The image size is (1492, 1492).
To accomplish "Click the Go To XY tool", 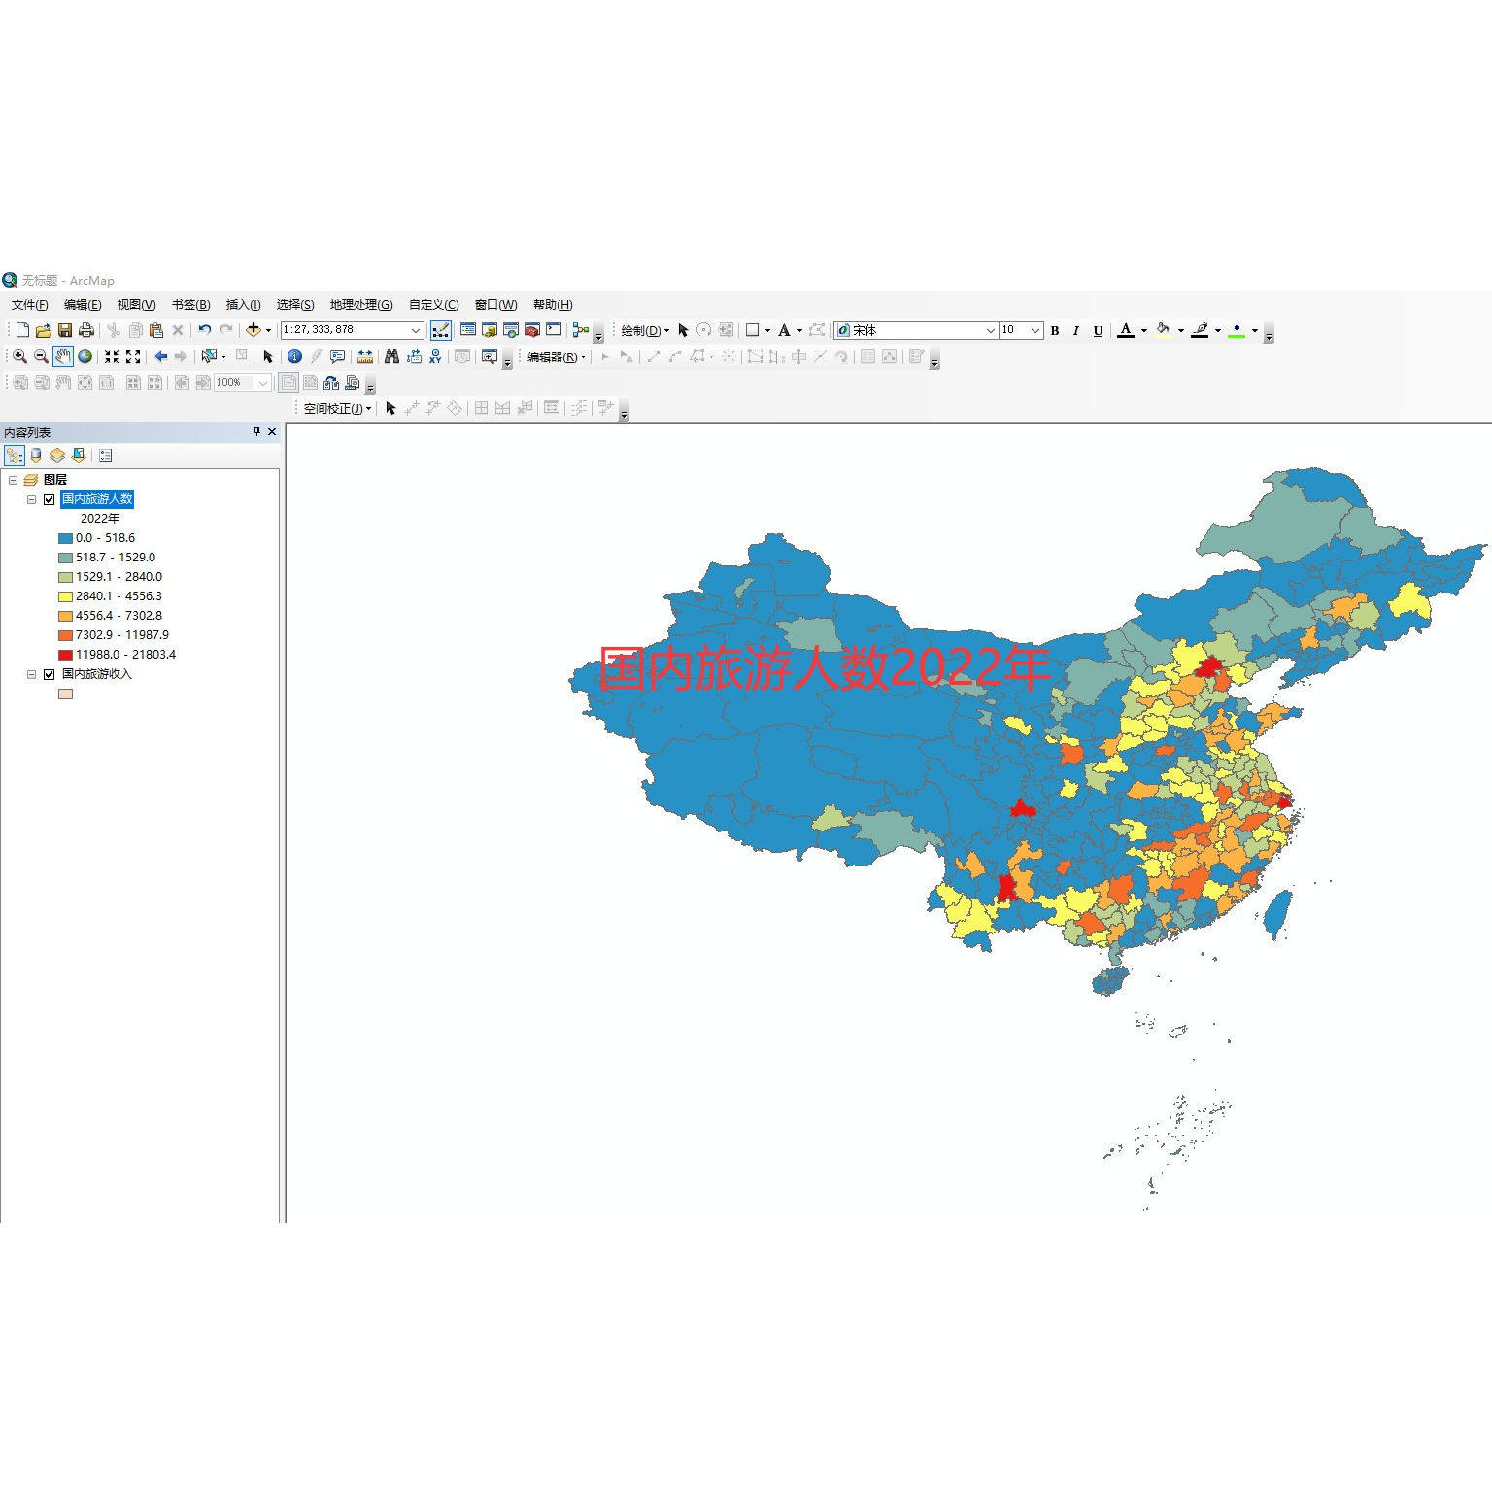I will pos(435,356).
